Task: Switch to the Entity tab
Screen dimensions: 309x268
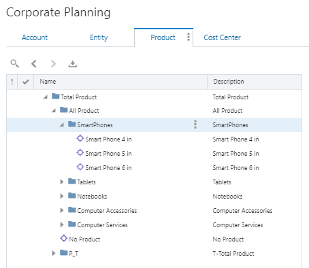Action: [99, 37]
